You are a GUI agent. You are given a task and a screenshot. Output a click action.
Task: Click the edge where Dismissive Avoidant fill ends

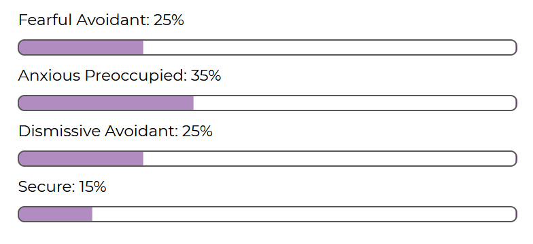point(143,159)
